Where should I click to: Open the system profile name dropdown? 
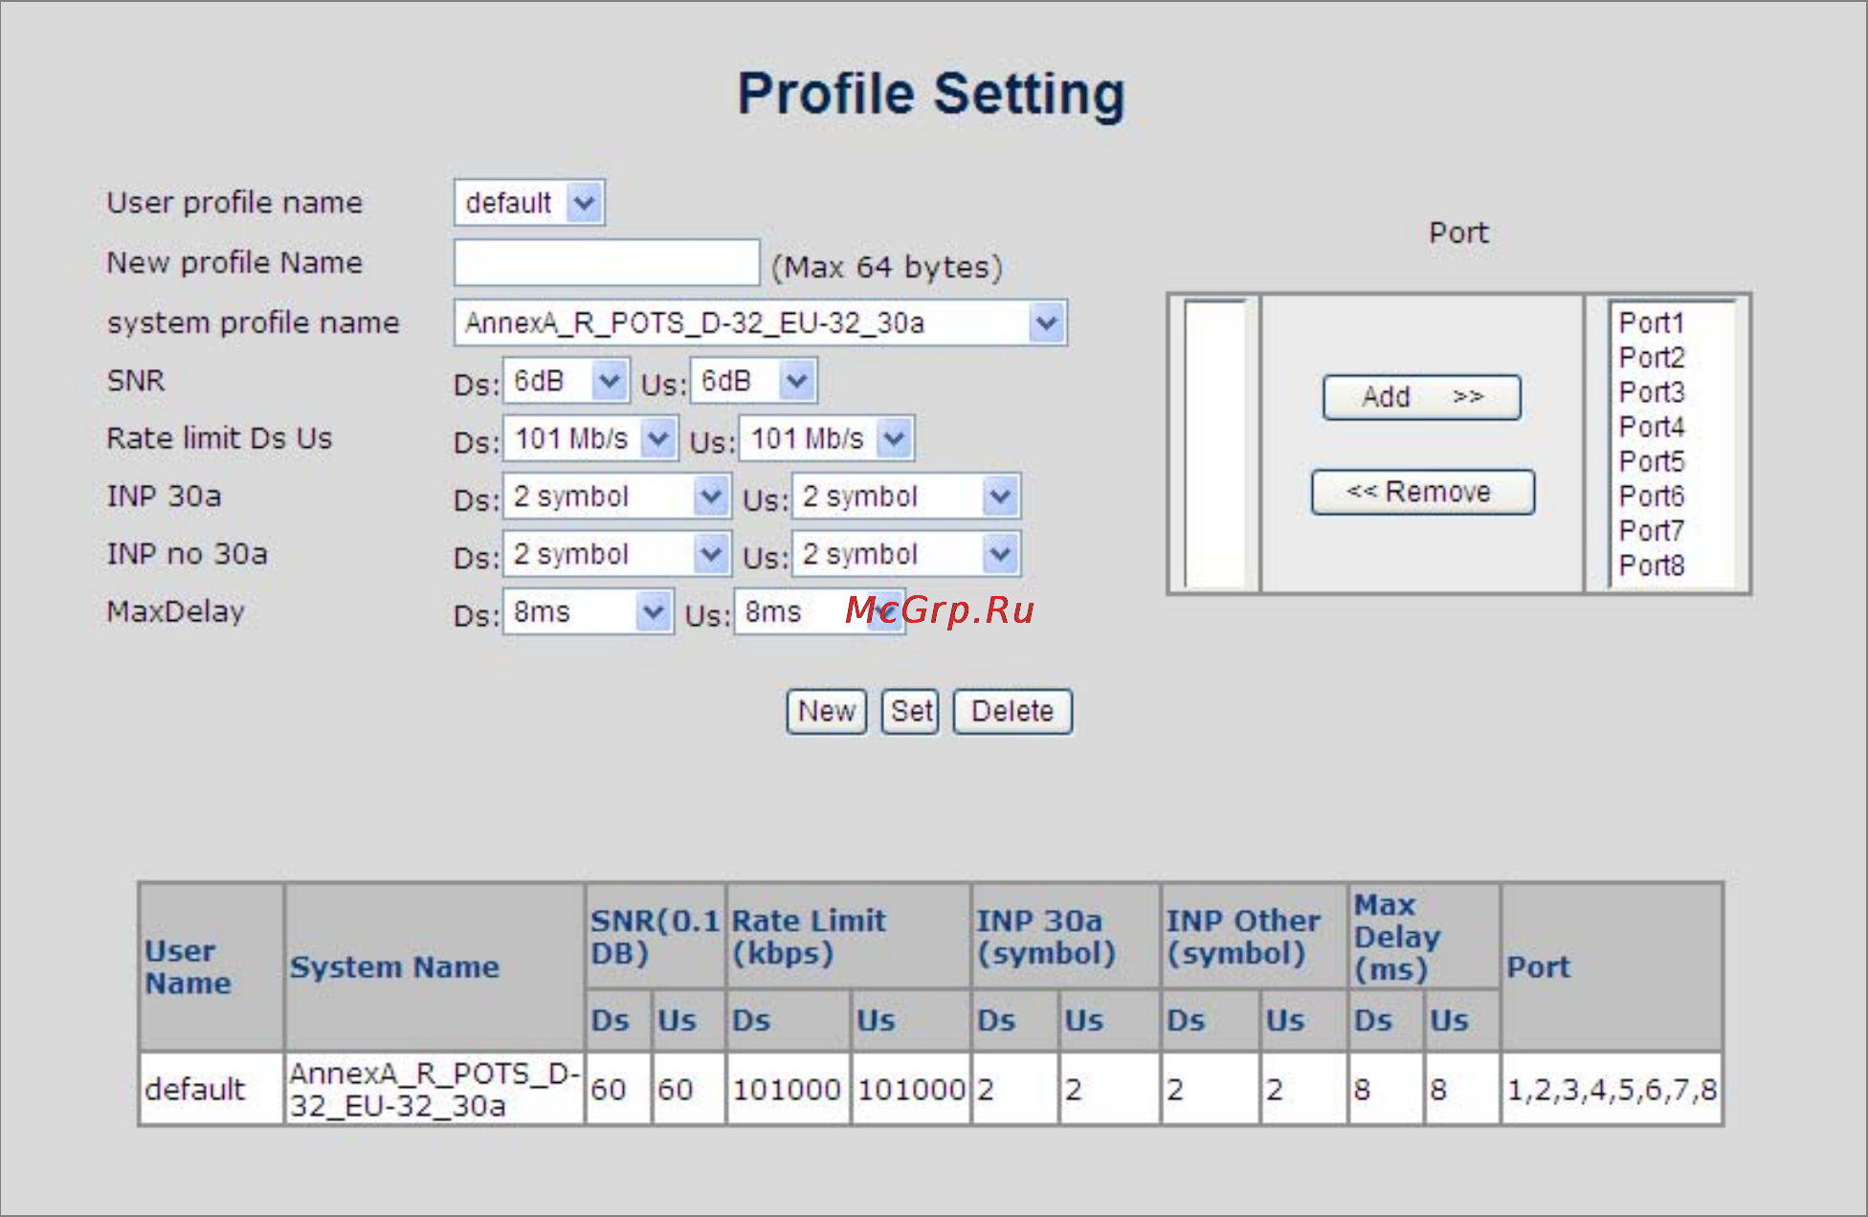tap(760, 322)
